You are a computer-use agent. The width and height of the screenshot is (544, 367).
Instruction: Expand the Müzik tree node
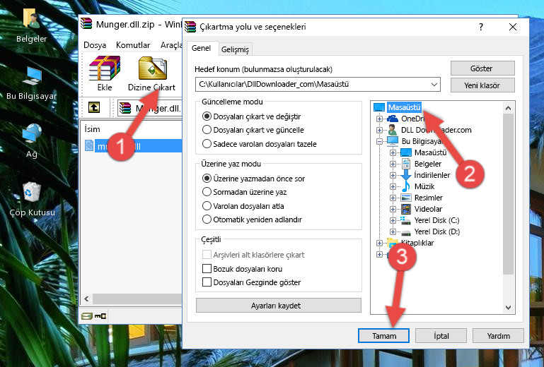393,186
